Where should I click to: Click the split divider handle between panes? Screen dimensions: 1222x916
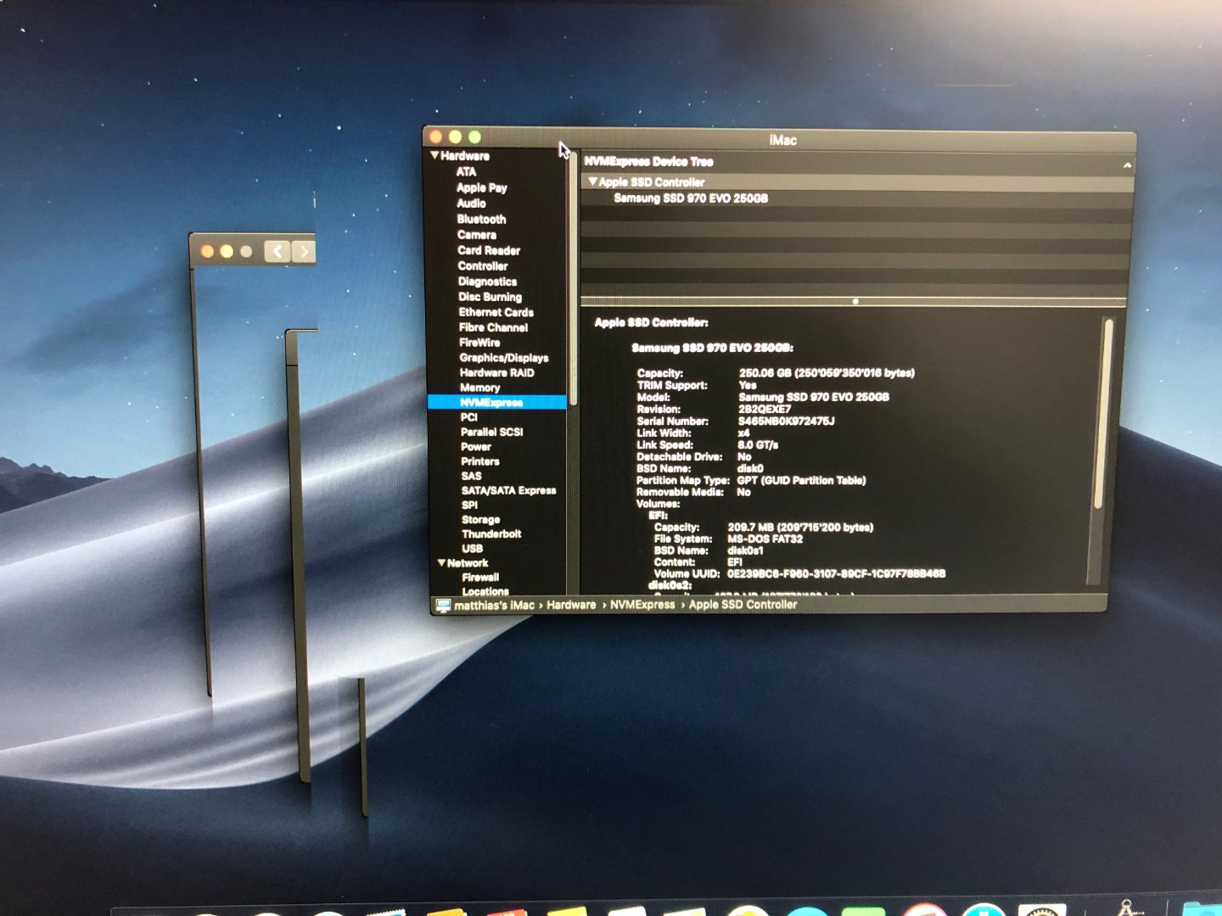[x=855, y=301]
